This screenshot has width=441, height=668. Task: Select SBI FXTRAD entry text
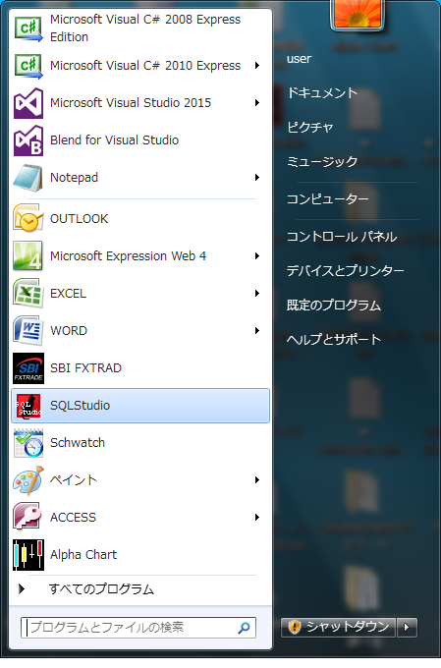(x=85, y=368)
